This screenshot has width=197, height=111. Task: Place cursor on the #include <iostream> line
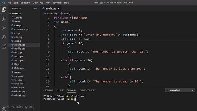click(x=70, y=18)
